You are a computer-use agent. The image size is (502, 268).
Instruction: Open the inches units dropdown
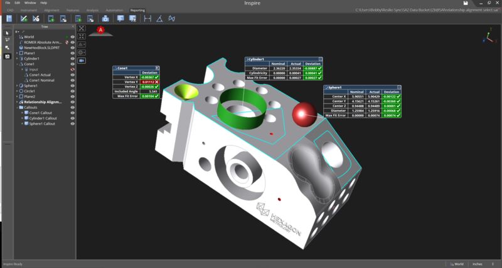click(482, 264)
